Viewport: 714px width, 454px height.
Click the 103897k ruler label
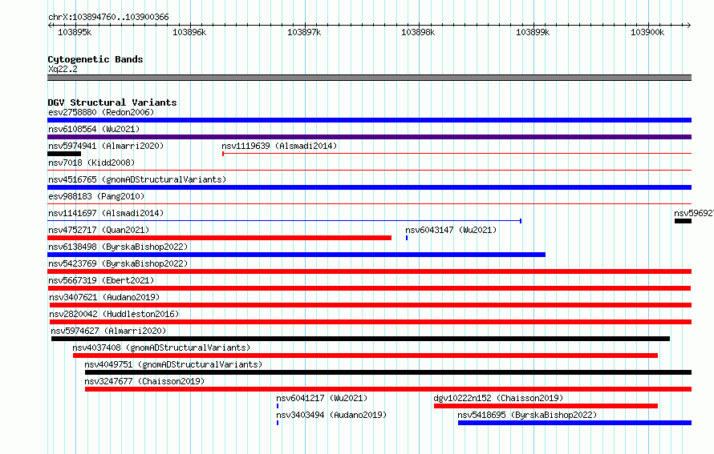point(304,32)
